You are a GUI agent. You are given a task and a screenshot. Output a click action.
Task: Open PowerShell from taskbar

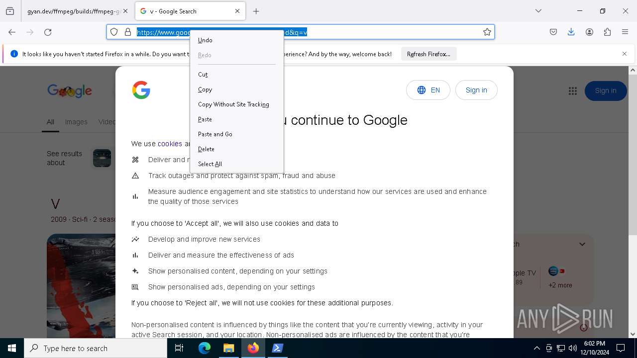[278, 349]
